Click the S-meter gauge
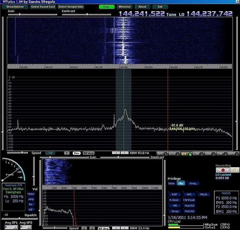The height and width of the screenshot is (230, 240). (x=13, y=170)
